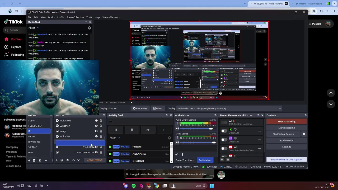Pause the Activity feed alerts
The image size is (338, 190).
coord(116,130)
